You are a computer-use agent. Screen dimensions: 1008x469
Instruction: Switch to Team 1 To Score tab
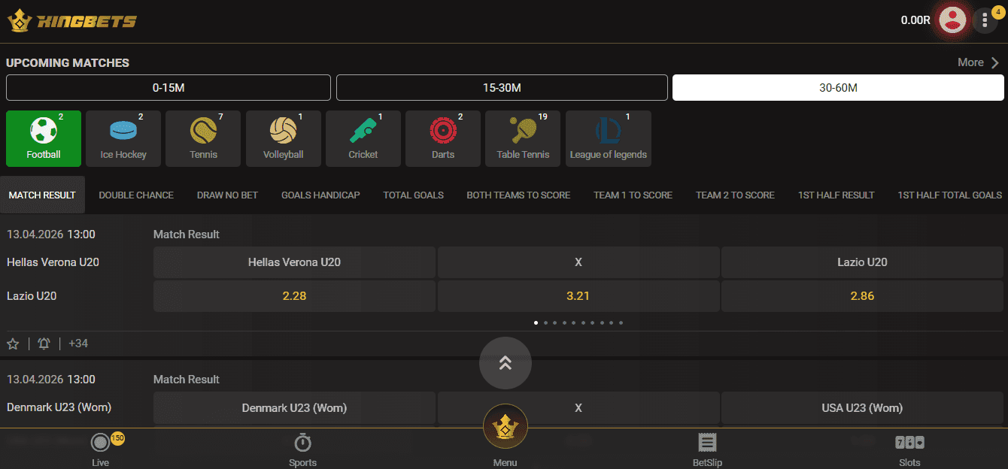(x=633, y=195)
